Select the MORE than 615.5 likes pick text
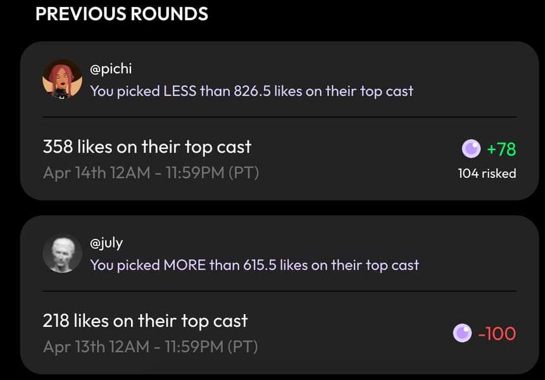The width and height of the screenshot is (545, 380). (254, 265)
